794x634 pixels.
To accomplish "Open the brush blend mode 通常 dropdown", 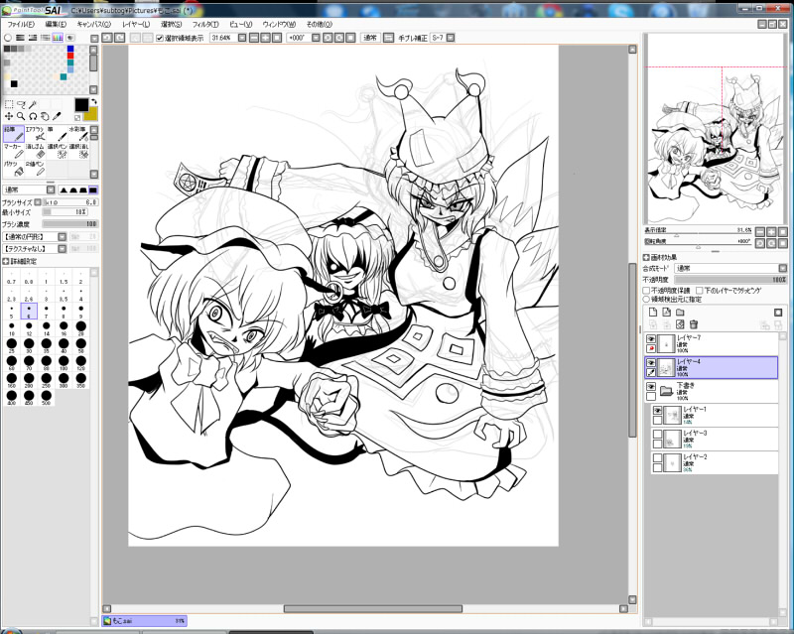I will 51,190.
